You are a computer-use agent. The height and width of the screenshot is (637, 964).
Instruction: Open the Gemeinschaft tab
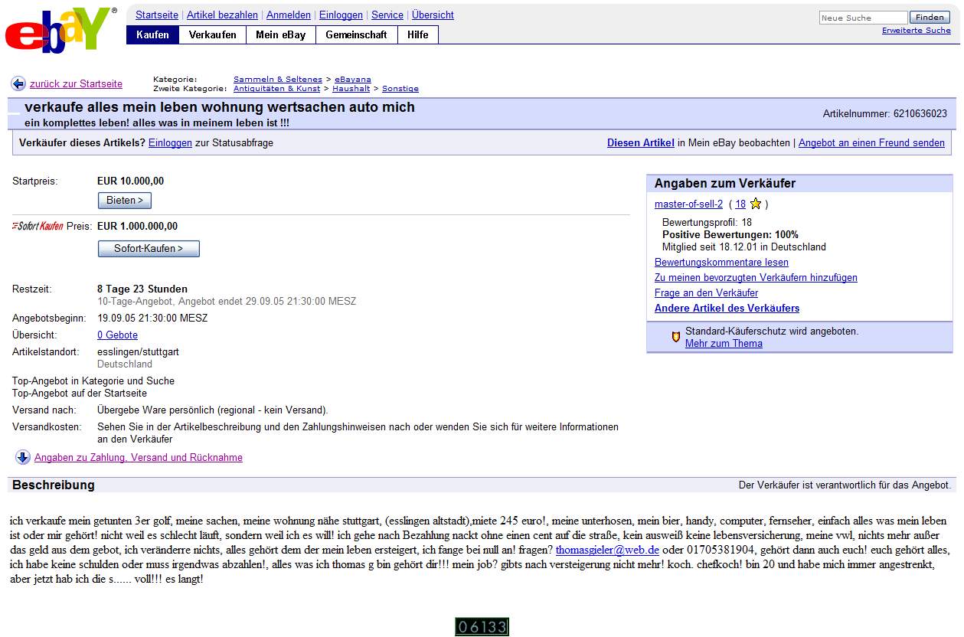point(356,34)
